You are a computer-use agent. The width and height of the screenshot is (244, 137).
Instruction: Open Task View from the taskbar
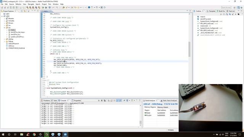point(15,134)
